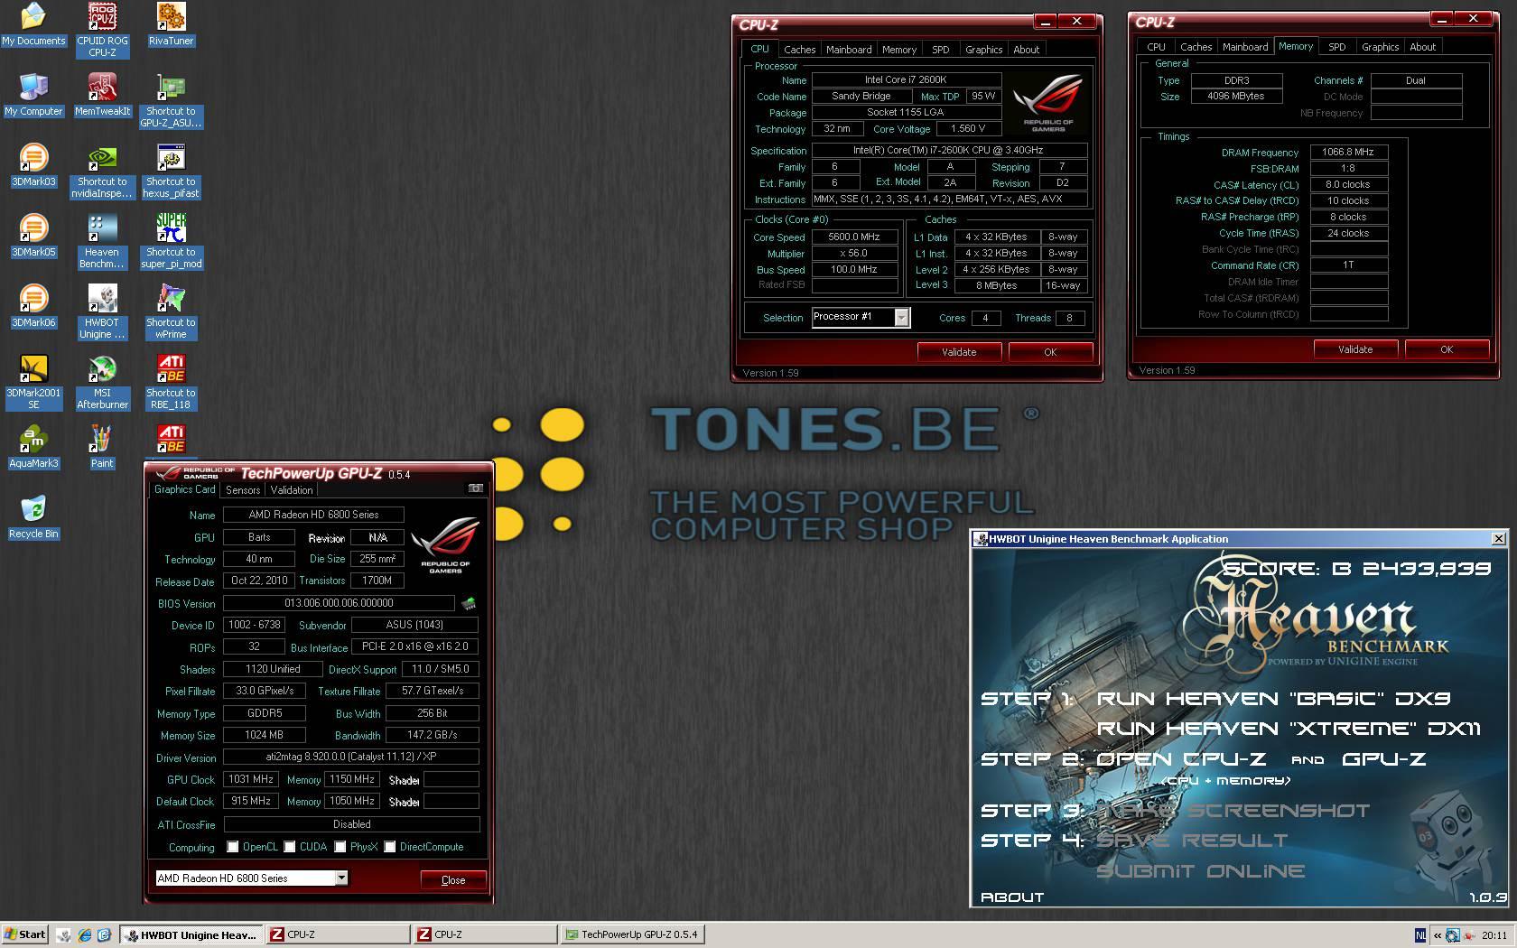Open Paint desktop icon
Viewport: 1517px width, 948px height.
click(x=102, y=447)
